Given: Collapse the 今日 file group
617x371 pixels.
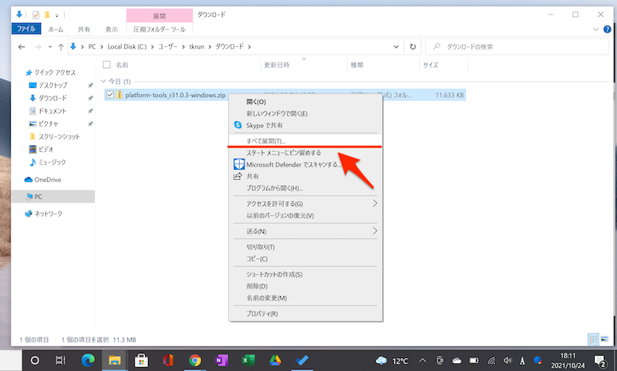Looking at the screenshot, I should click(104, 81).
